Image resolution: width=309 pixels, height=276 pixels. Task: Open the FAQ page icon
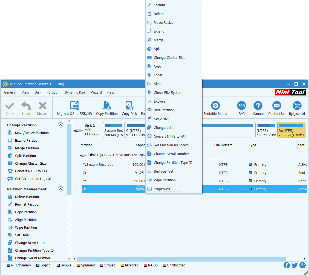(241, 106)
